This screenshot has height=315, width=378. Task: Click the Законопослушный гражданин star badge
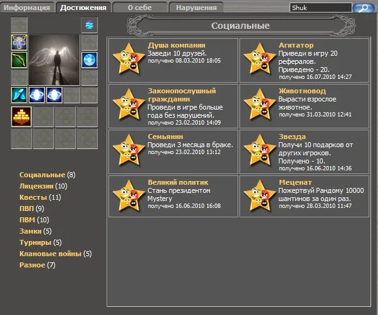129,105
